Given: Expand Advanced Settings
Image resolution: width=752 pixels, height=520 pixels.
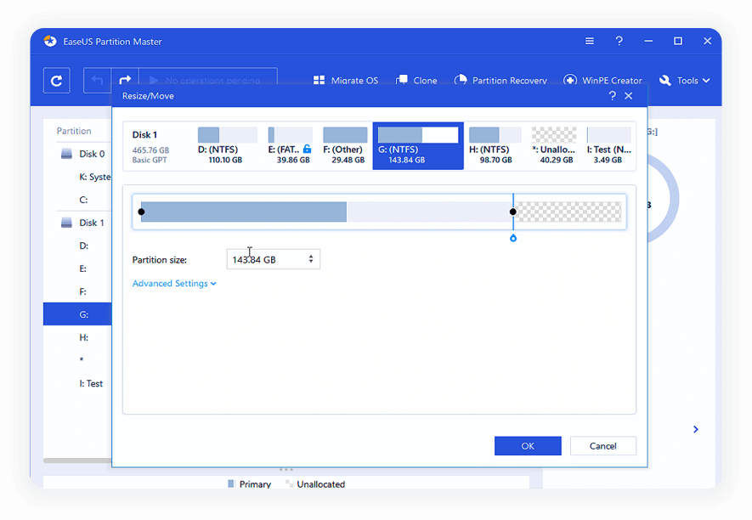Looking at the screenshot, I should click(x=174, y=284).
